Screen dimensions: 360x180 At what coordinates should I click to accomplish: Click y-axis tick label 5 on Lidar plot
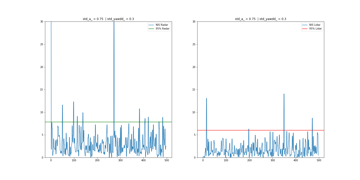[x=195, y=135]
